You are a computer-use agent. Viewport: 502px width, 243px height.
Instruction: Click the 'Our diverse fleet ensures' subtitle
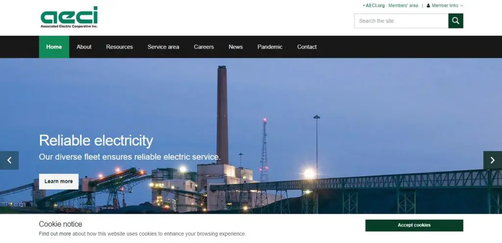coord(129,157)
